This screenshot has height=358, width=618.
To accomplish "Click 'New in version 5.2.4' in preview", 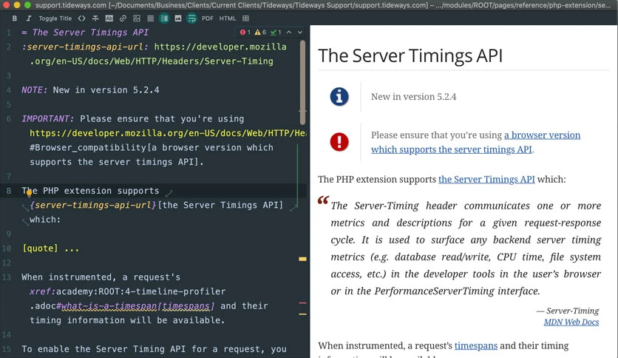I will pos(413,97).
